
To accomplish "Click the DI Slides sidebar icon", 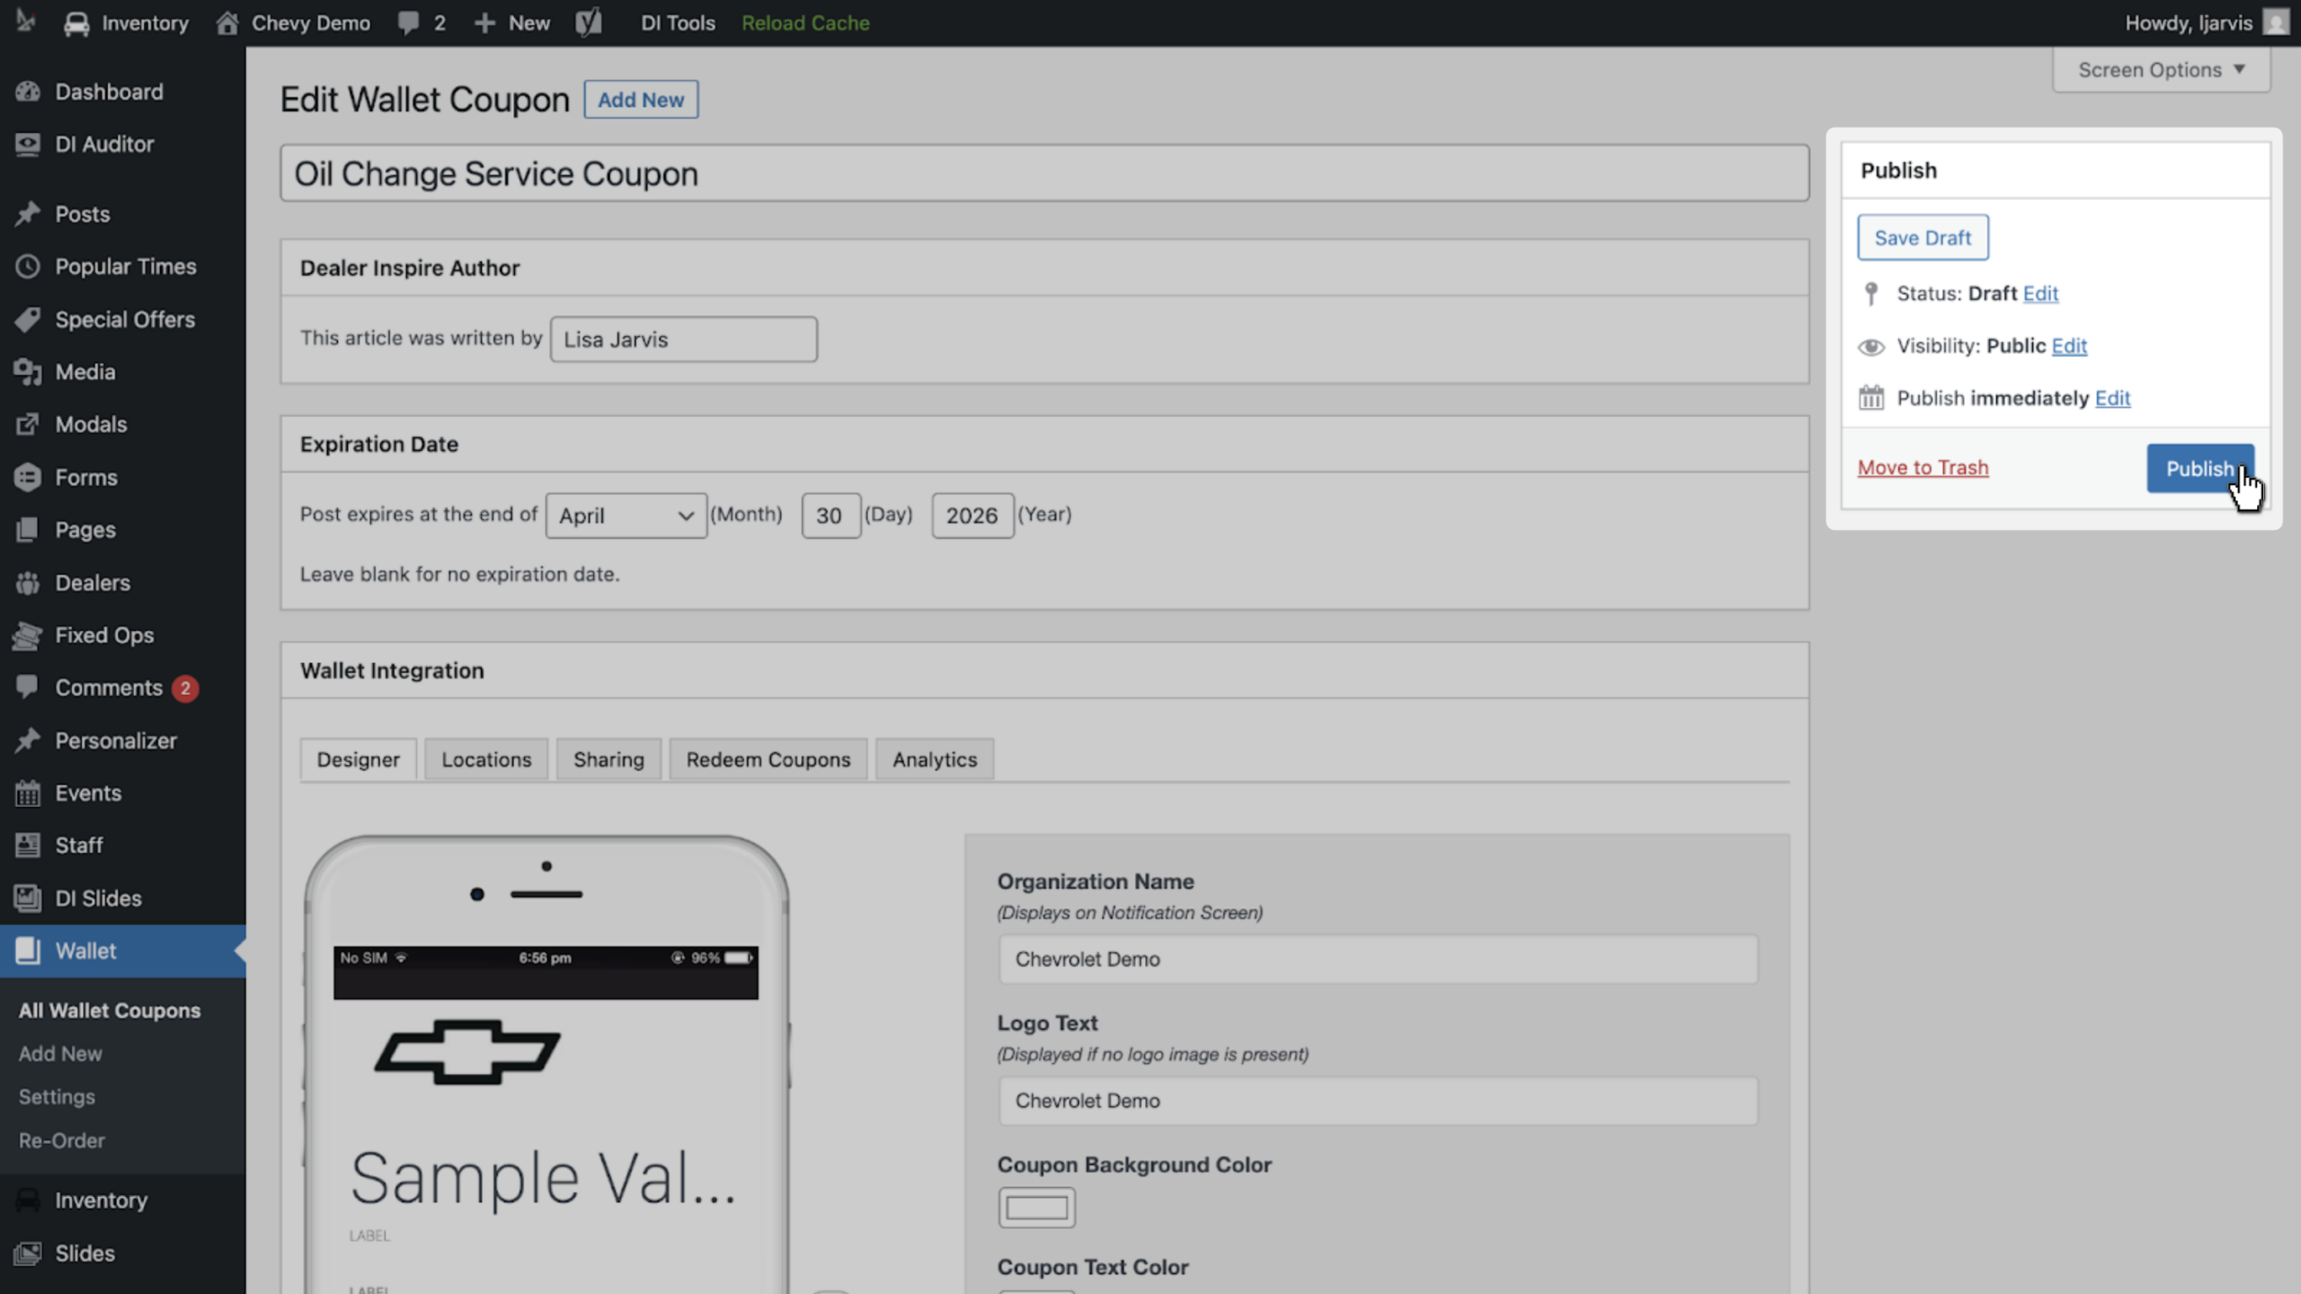I will click(x=28, y=898).
